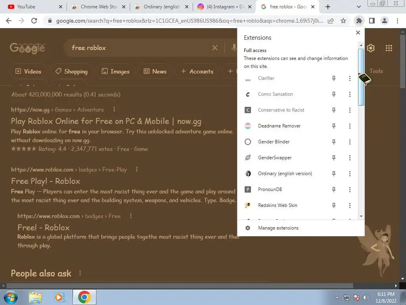Open the Windows Start menu
406x305 pixels.
pyautogui.click(x=11, y=297)
